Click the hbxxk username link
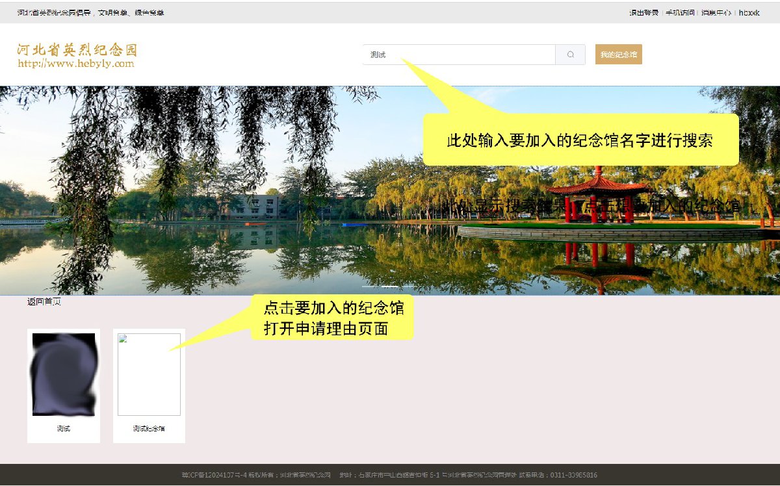This screenshot has width=780, height=486. coord(749,12)
